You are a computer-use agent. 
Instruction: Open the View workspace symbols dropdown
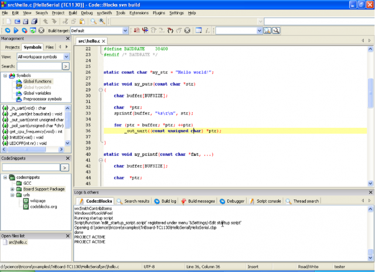coord(67,57)
